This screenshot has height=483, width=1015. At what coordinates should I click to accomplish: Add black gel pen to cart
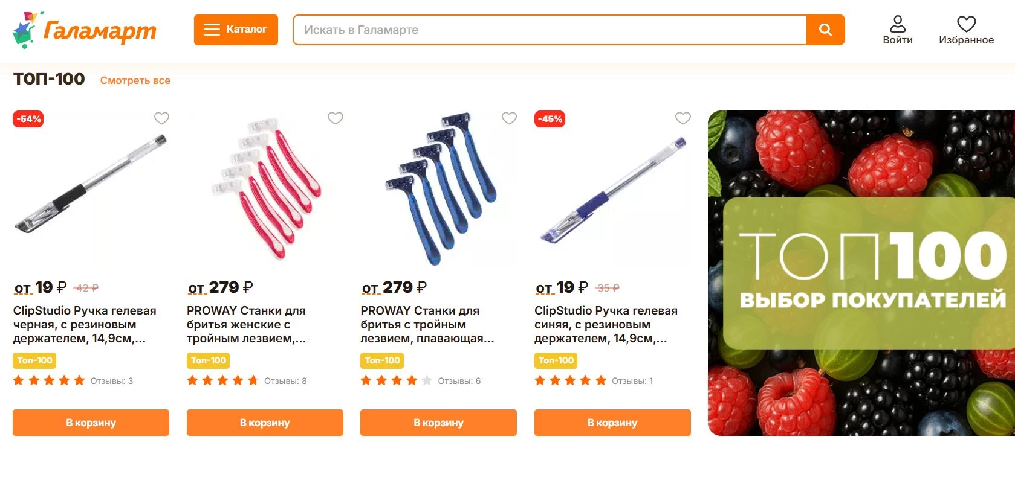click(91, 423)
